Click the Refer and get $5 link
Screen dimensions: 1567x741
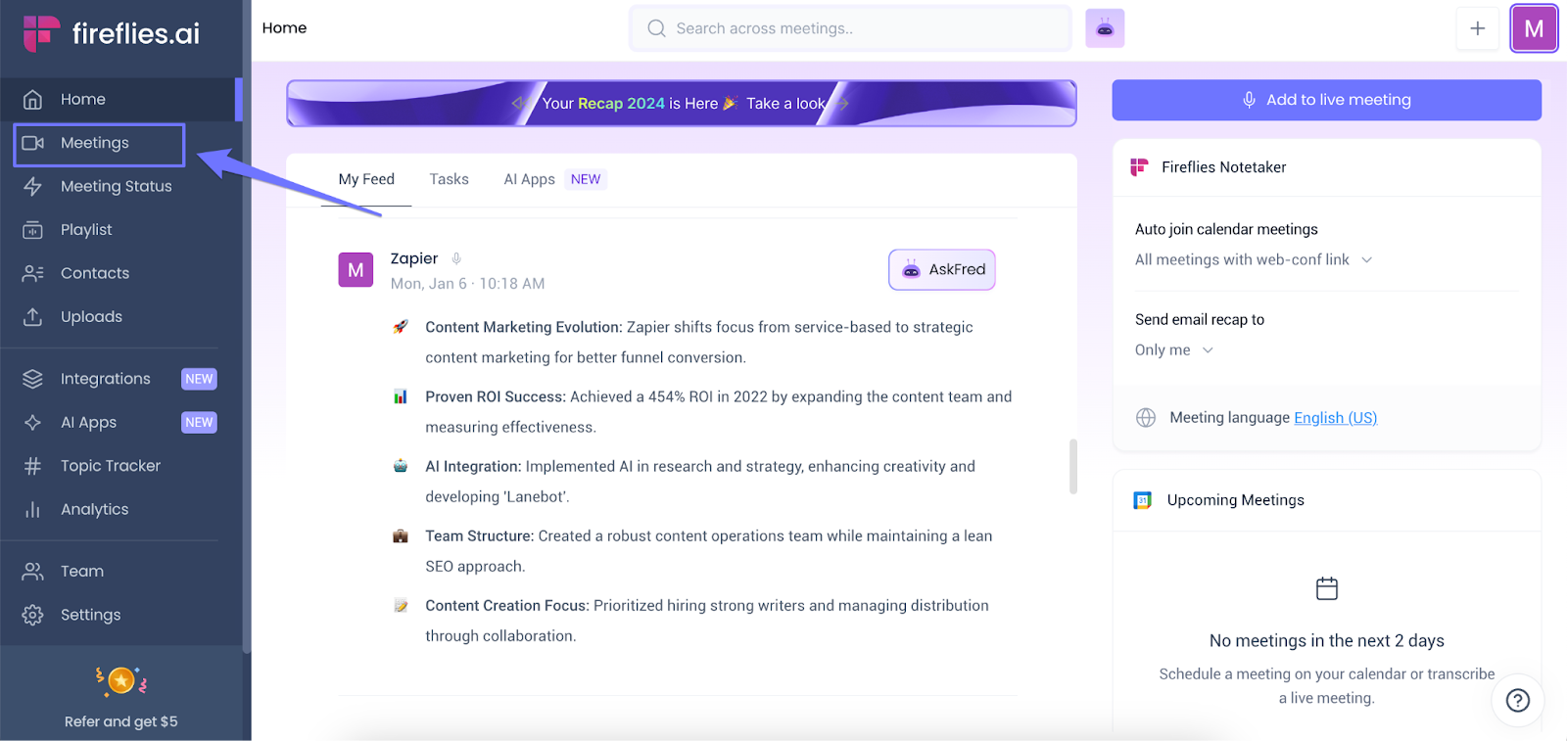121,721
